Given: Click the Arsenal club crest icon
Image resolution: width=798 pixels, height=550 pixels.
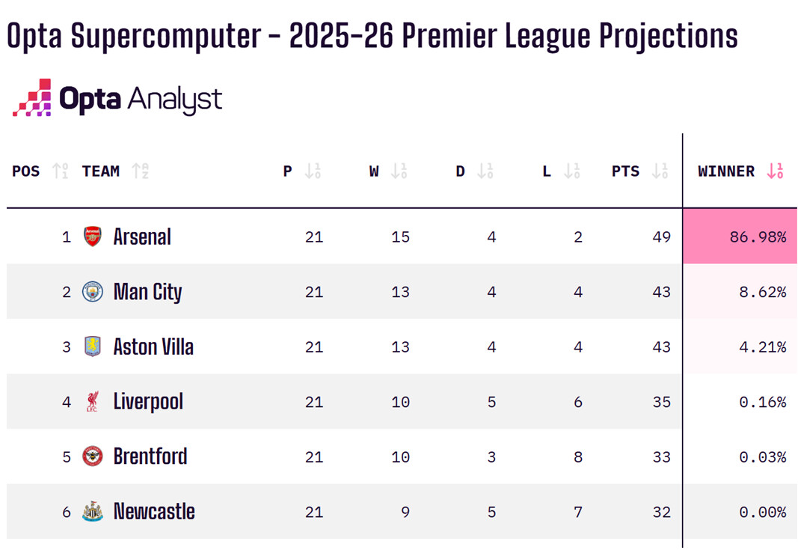Looking at the screenshot, I should tap(93, 236).
